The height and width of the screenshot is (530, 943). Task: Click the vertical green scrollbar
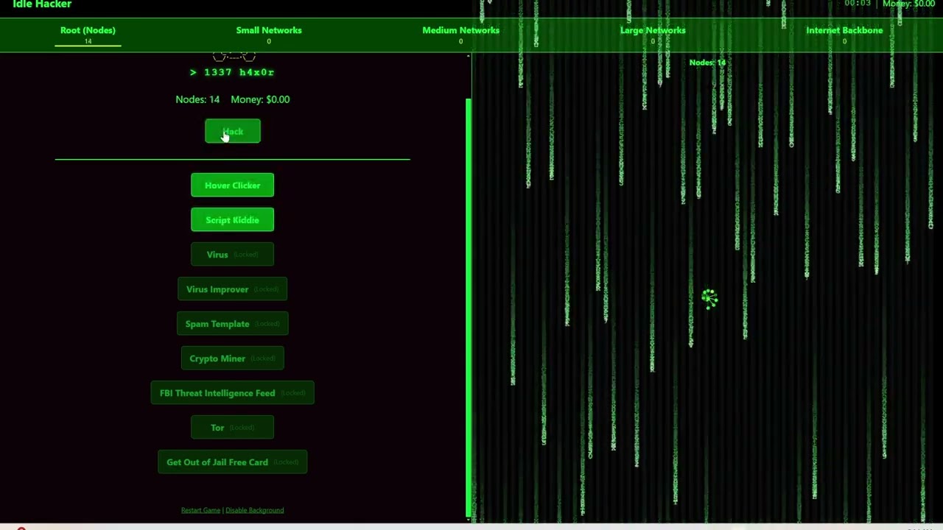[x=468, y=308]
